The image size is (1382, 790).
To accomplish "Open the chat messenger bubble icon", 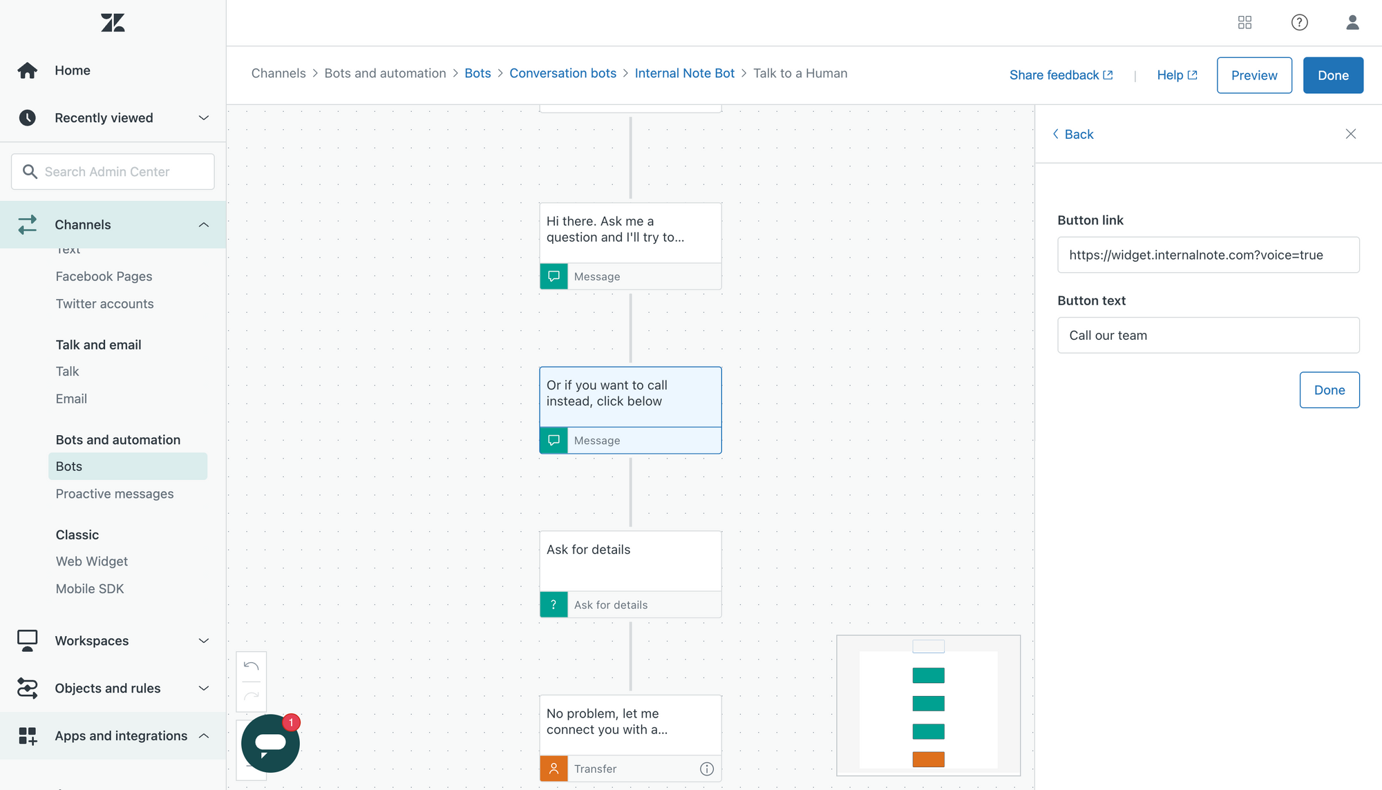I will pyautogui.click(x=270, y=743).
